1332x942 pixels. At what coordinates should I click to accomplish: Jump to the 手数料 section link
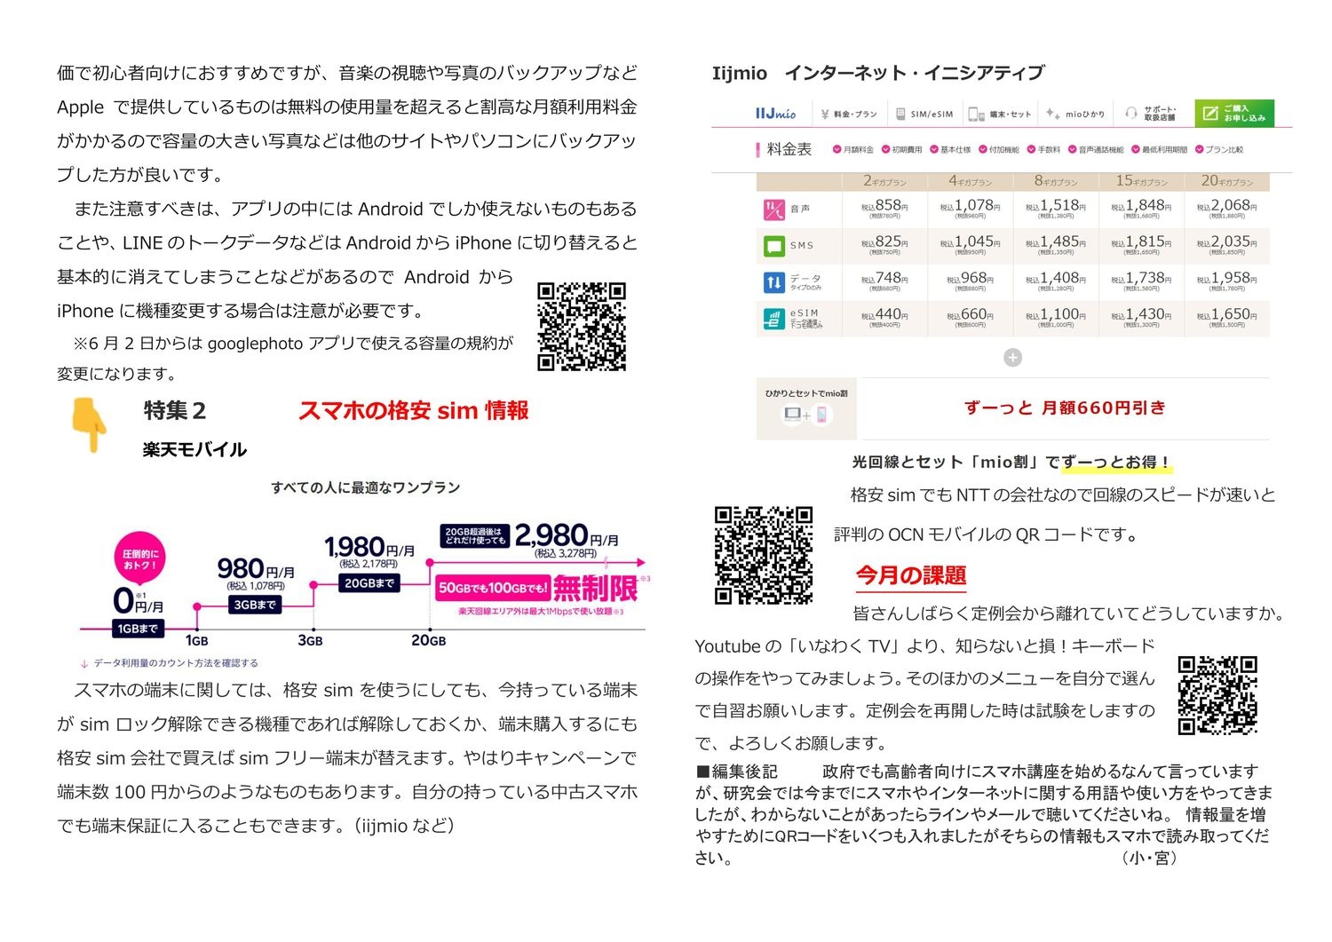[x=1044, y=149]
